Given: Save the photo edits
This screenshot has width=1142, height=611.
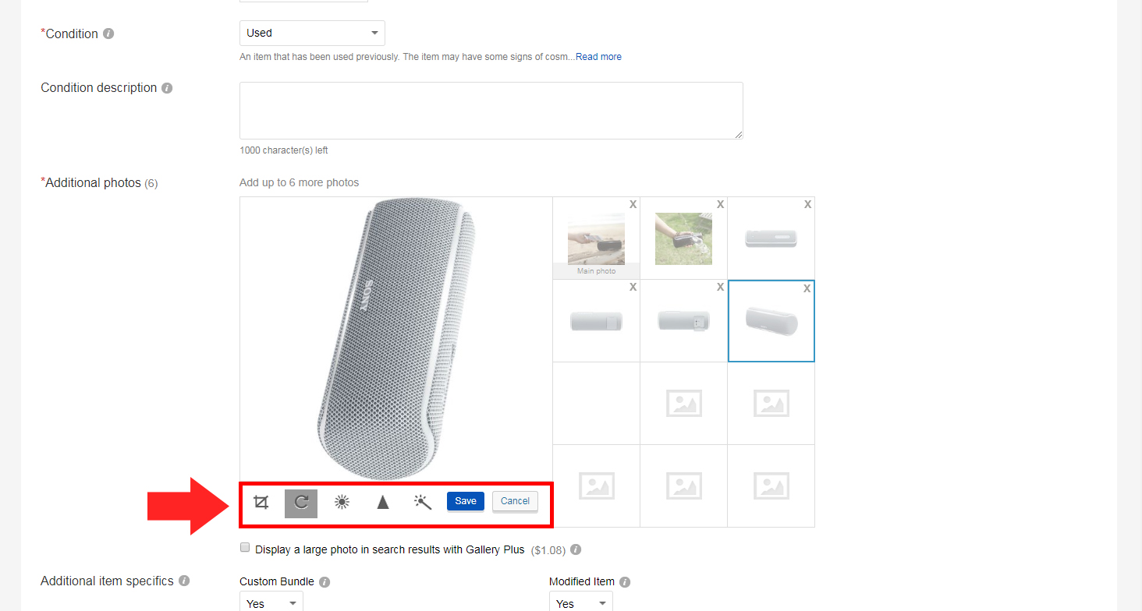Looking at the screenshot, I should 466,501.
